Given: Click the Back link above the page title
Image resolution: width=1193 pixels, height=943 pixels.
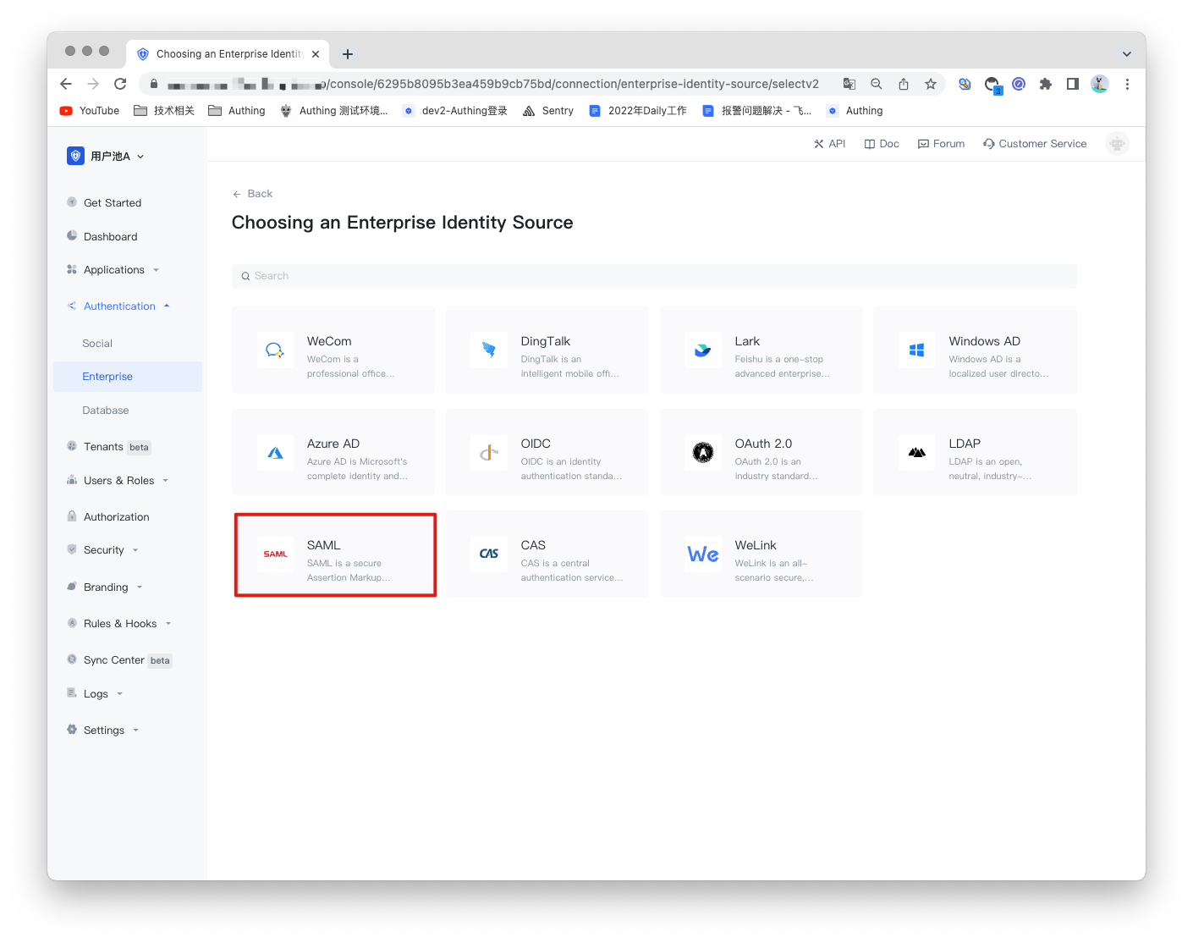Looking at the screenshot, I should (x=252, y=193).
